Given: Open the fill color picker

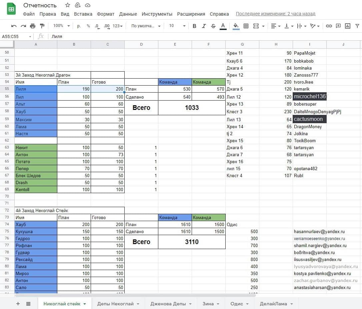Looking at the screenshot, I should pyautogui.click(x=236, y=26).
